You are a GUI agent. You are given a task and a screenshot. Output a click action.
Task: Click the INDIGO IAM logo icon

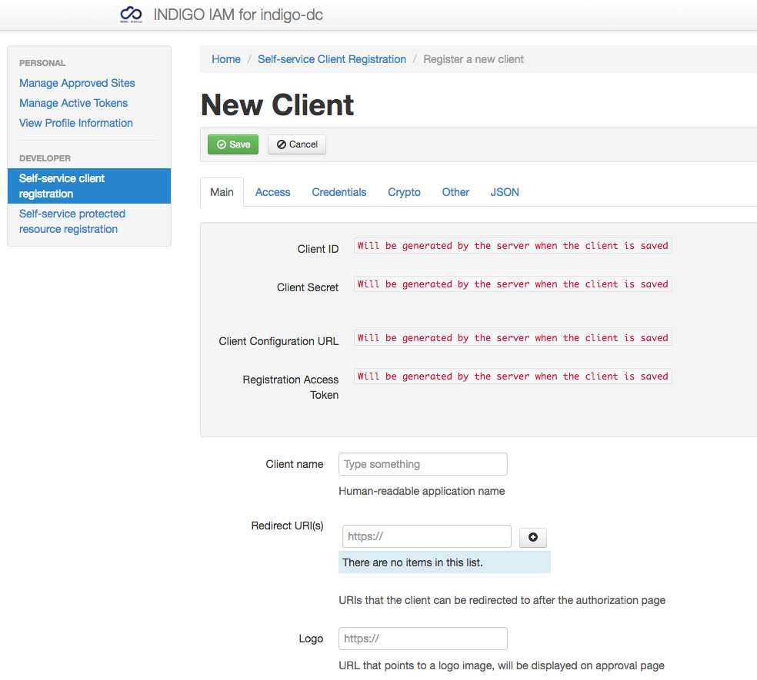click(x=131, y=15)
